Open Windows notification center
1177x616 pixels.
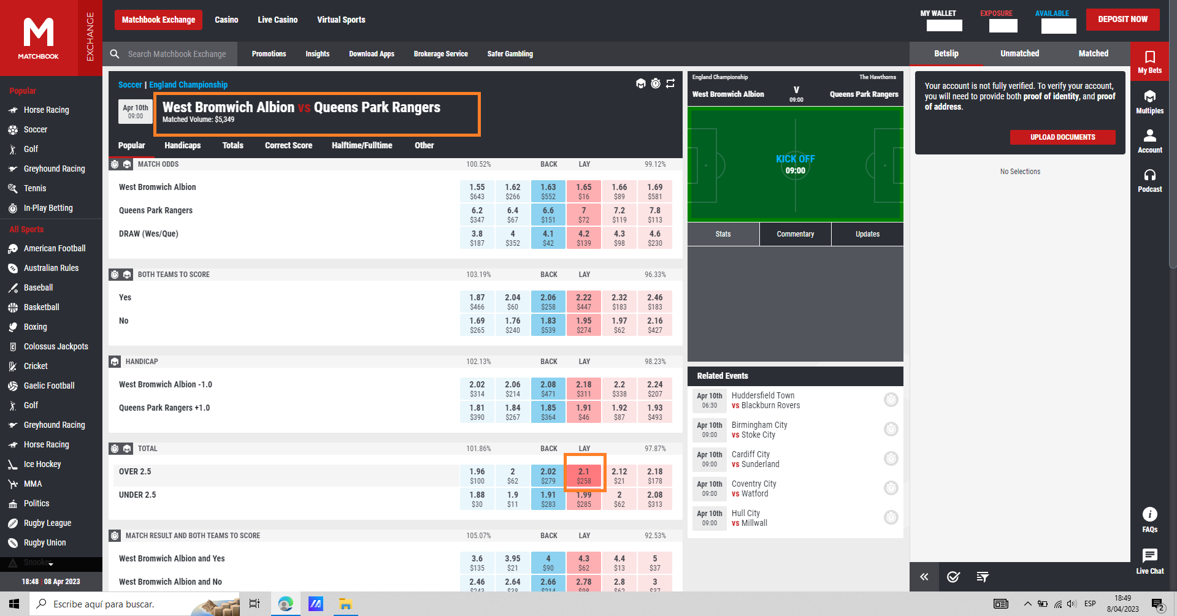click(x=1158, y=604)
